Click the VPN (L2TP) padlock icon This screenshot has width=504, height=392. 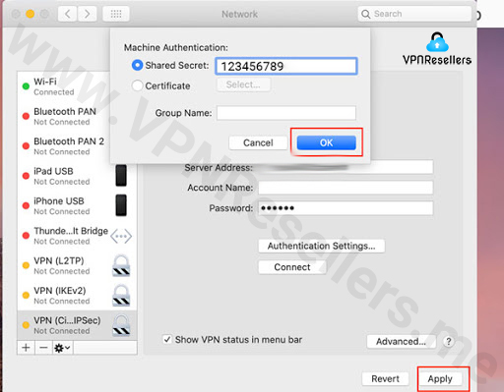tap(121, 265)
